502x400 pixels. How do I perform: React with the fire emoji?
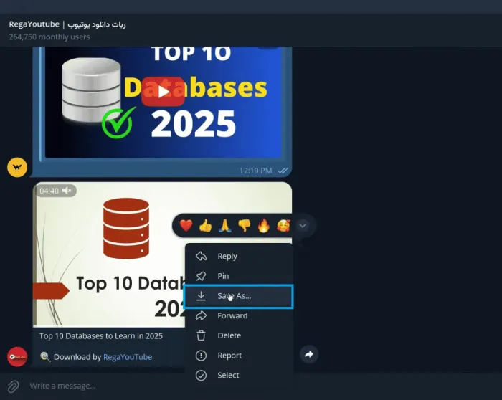point(264,226)
